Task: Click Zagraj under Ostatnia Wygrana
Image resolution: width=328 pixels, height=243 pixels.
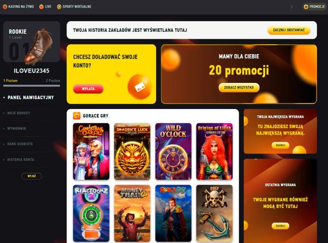Action: pyautogui.click(x=280, y=226)
